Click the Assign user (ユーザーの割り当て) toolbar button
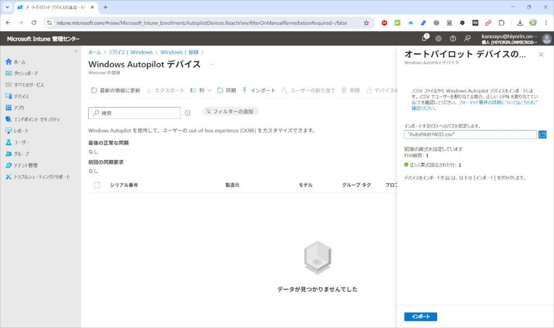This screenshot has height=328, width=554. tap(308, 91)
